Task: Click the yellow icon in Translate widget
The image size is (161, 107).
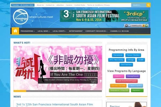Action: point(144,26)
